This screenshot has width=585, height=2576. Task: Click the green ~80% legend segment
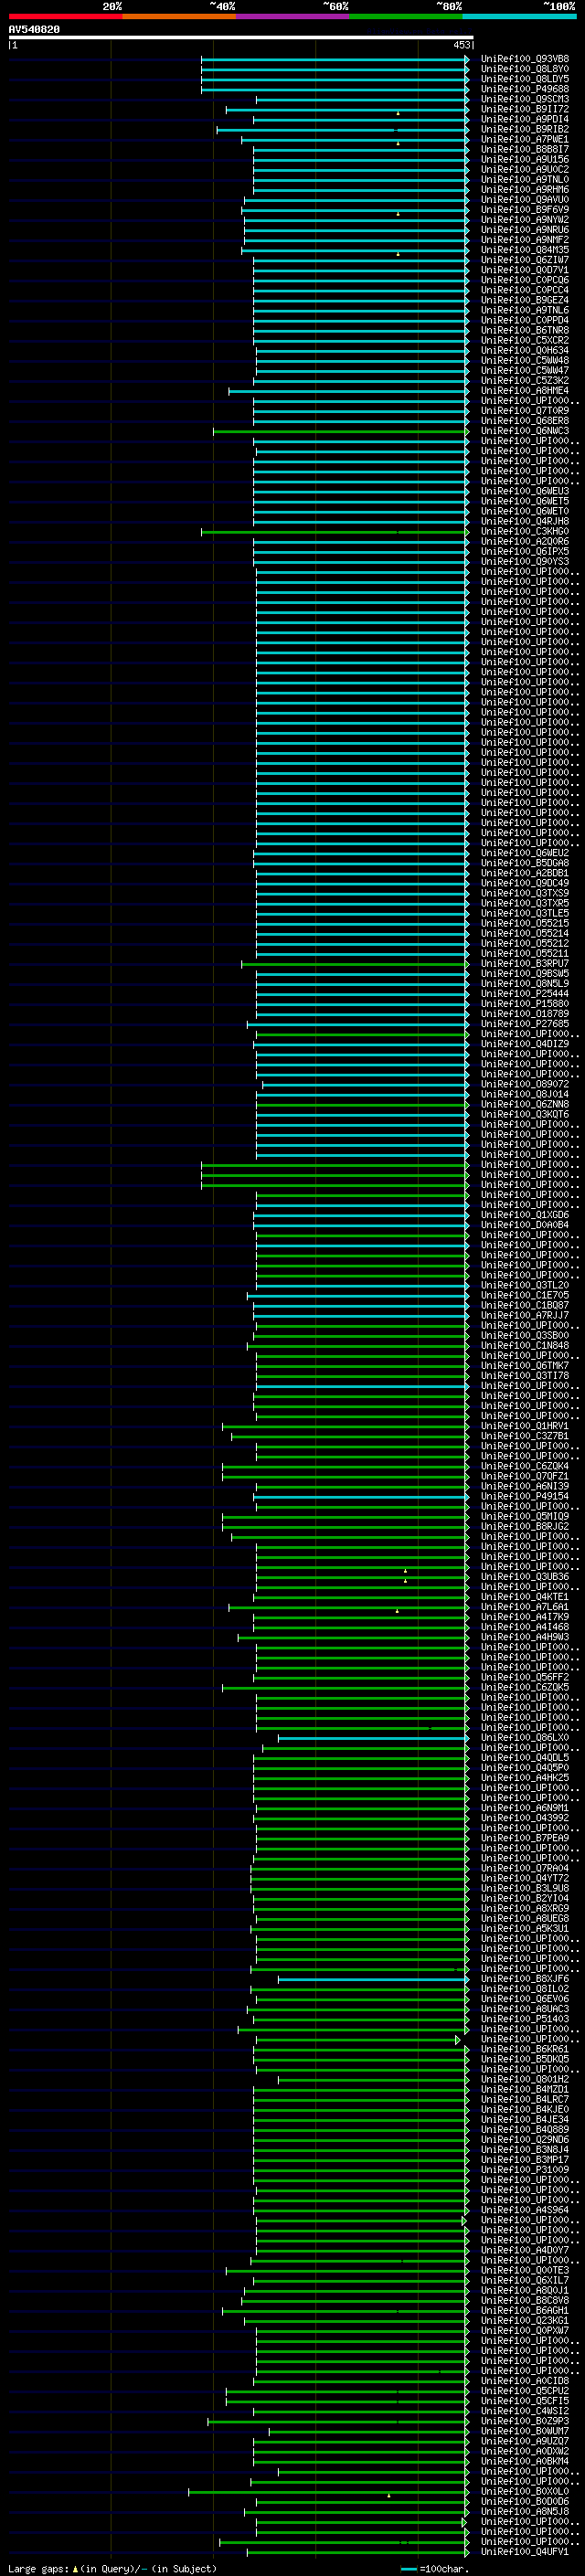(x=406, y=16)
